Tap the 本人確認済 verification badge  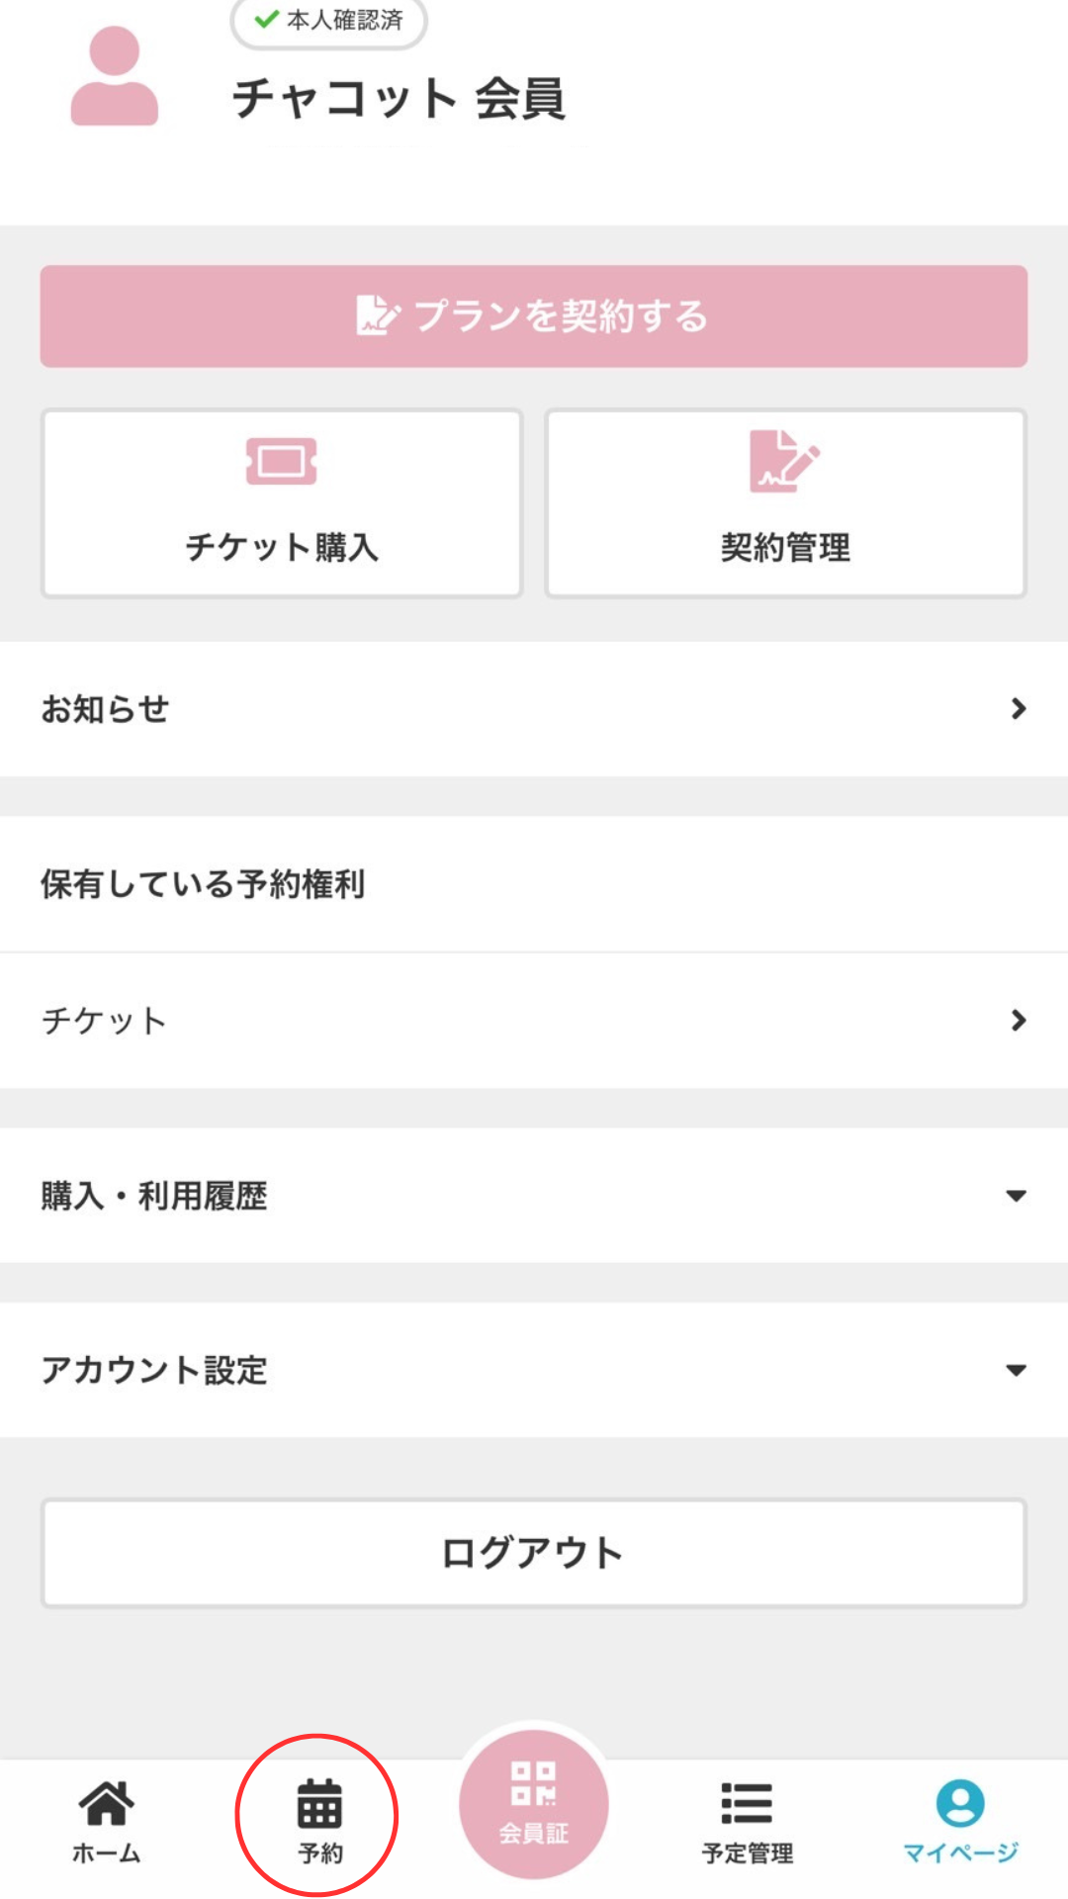coord(329,20)
